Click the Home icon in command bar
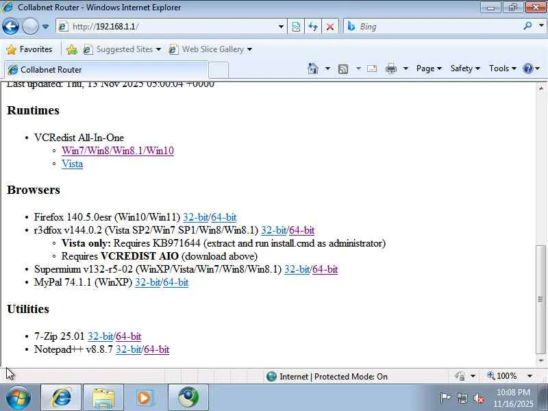The width and height of the screenshot is (548, 411). (x=313, y=68)
